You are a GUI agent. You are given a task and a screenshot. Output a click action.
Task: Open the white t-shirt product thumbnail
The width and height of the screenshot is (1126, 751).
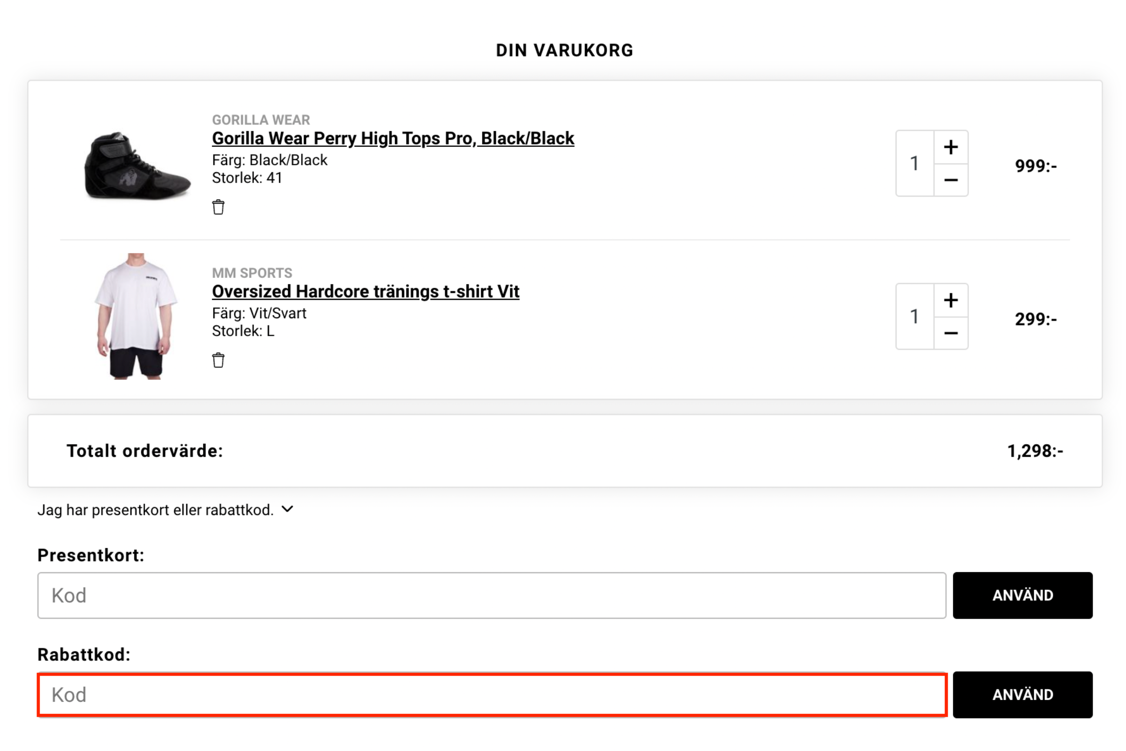point(136,316)
